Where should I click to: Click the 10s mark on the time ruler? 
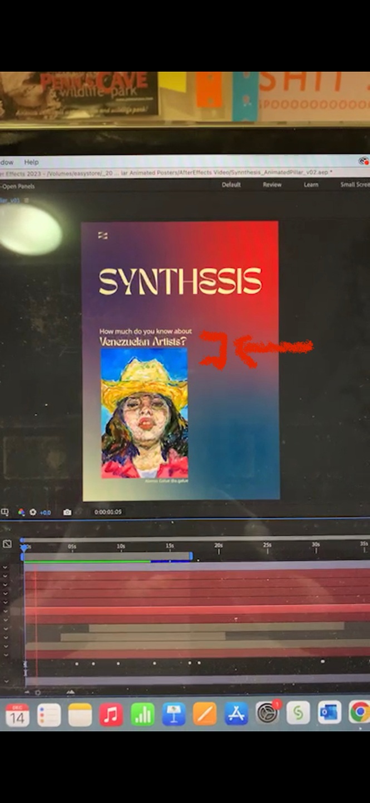(121, 546)
